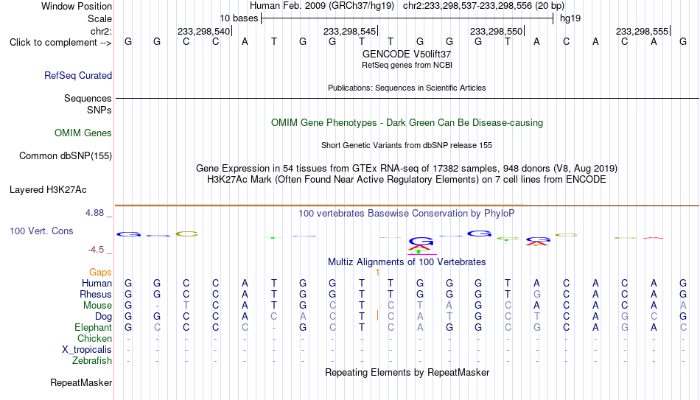Image resolution: width=700 pixels, height=400 pixels.
Task: Click the Common dbSNP(155) label
Action: 65,156
